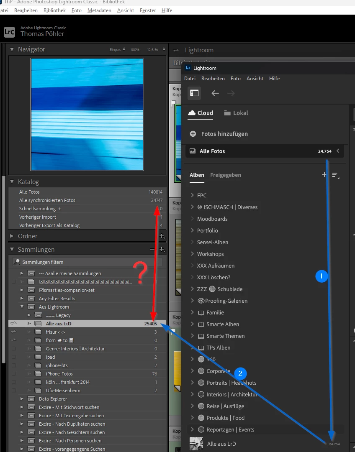Expand the Ordner panel

12,236
